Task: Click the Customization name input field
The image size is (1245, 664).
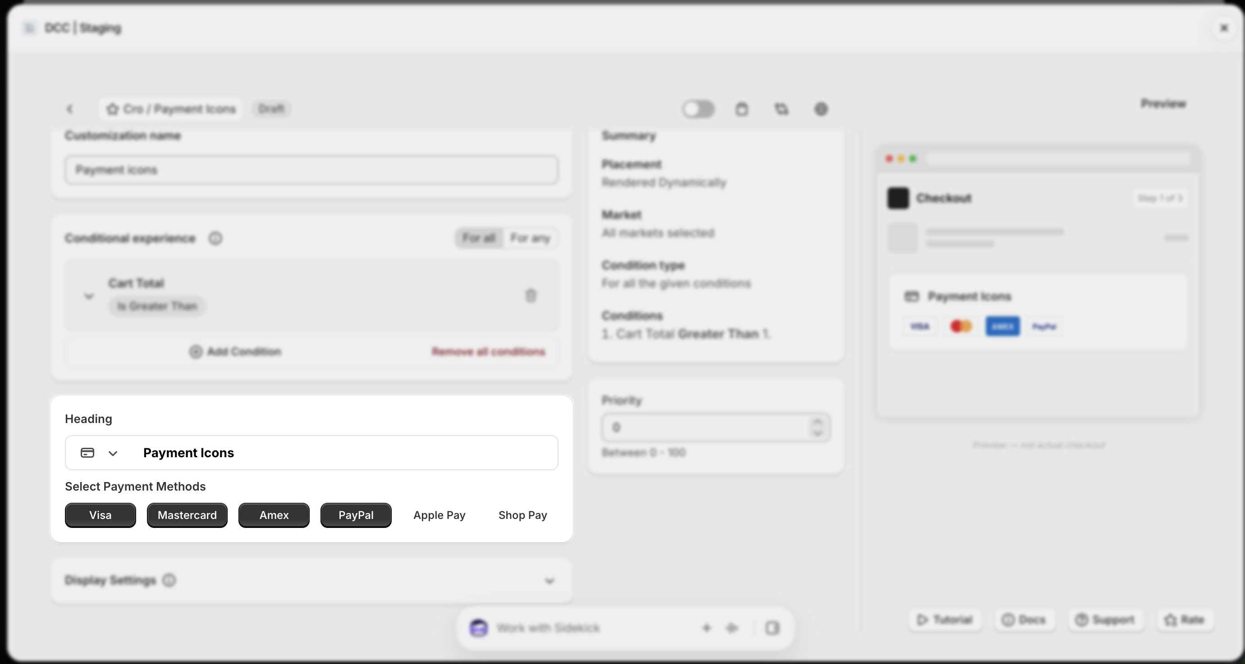Action: point(312,169)
